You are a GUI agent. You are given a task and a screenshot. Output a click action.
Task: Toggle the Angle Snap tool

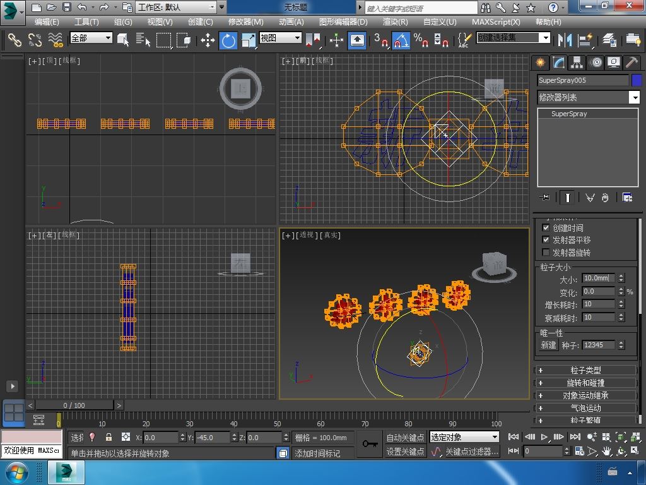(401, 40)
